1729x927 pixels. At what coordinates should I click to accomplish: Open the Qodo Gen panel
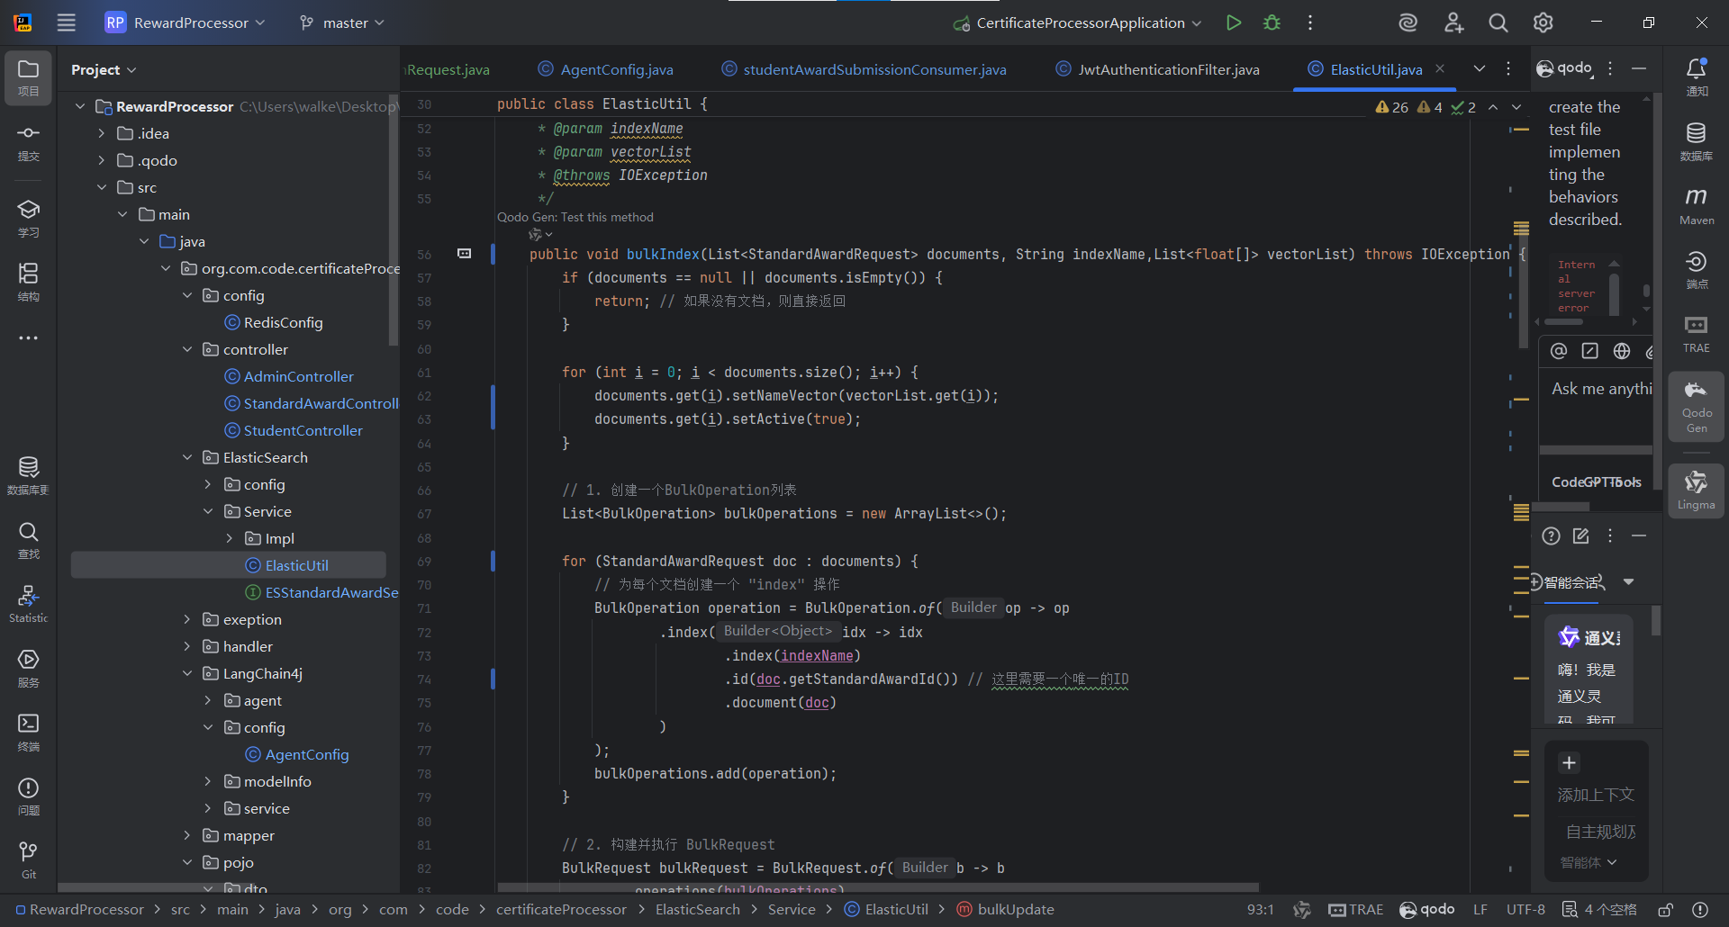click(1697, 406)
